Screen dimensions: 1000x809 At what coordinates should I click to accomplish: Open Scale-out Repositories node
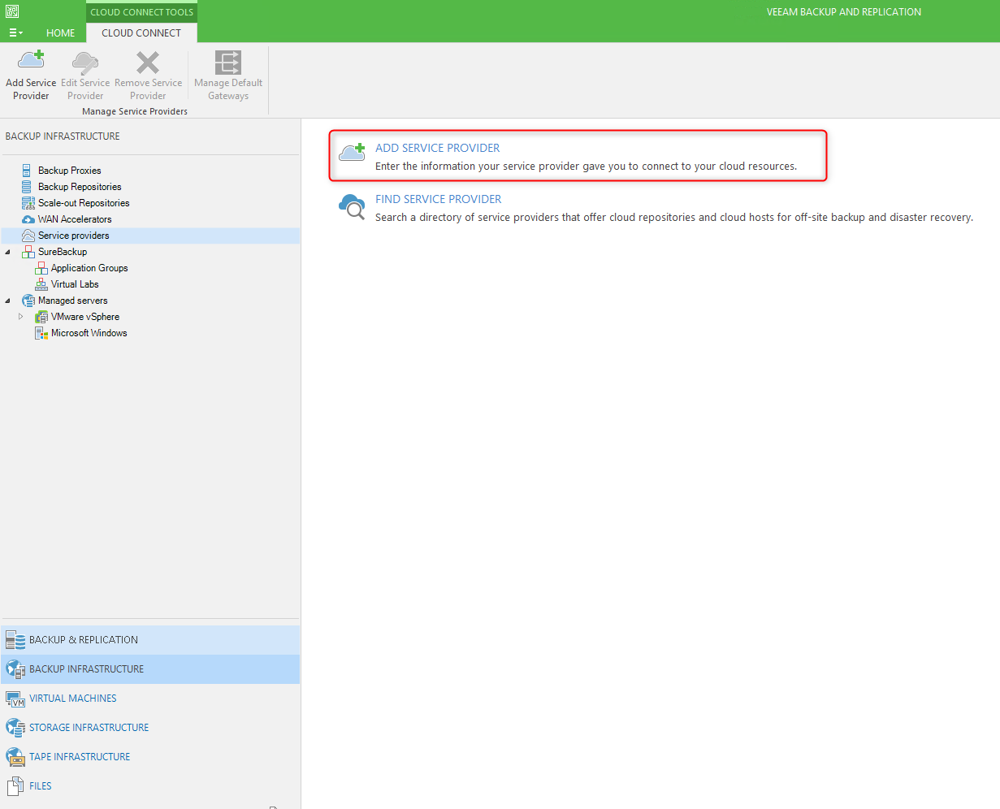point(84,203)
